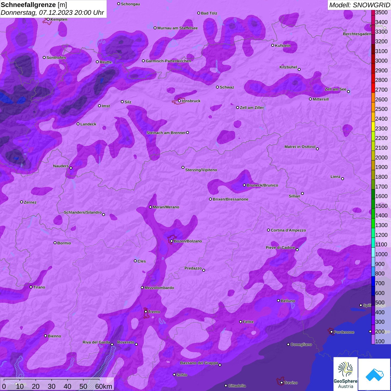Click the Bormio label
This screenshot has width=391, height=391.
pos(64,243)
